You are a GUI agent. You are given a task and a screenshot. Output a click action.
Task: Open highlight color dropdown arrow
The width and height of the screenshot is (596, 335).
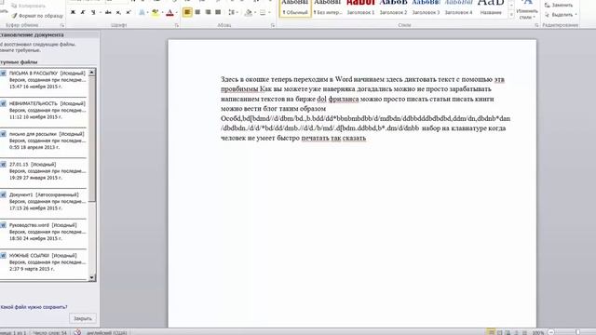pyautogui.click(x=162, y=12)
